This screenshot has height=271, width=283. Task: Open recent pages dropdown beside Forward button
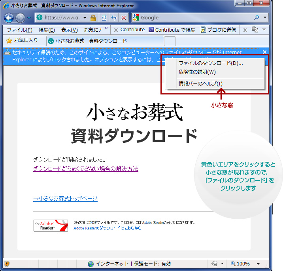(x=29, y=18)
